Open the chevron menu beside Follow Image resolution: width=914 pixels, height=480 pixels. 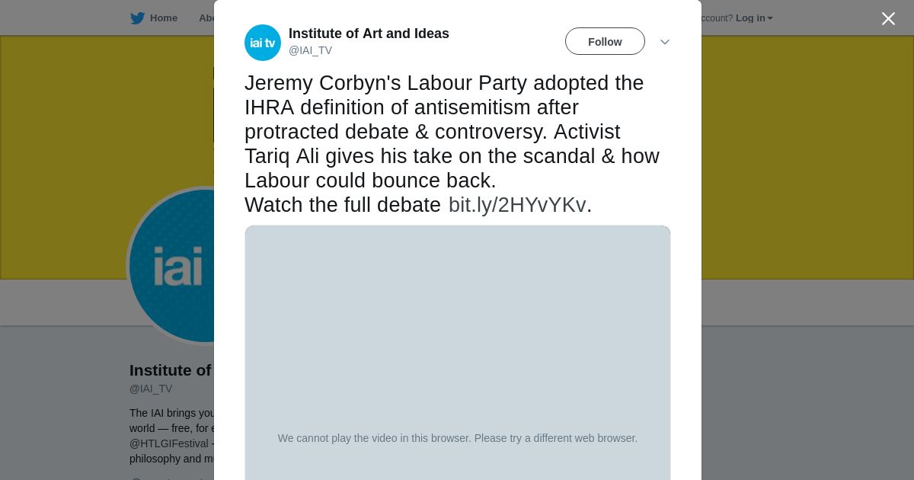tap(665, 42)
